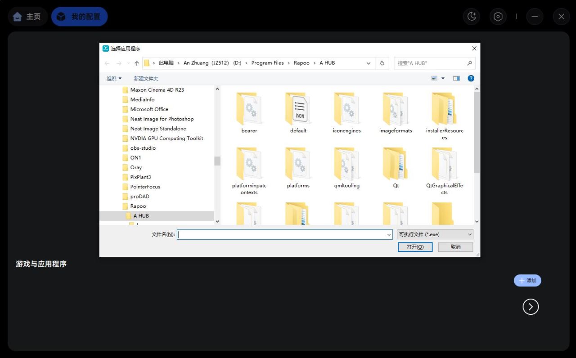Select the default folder with JSON icon

click(298, 113)
